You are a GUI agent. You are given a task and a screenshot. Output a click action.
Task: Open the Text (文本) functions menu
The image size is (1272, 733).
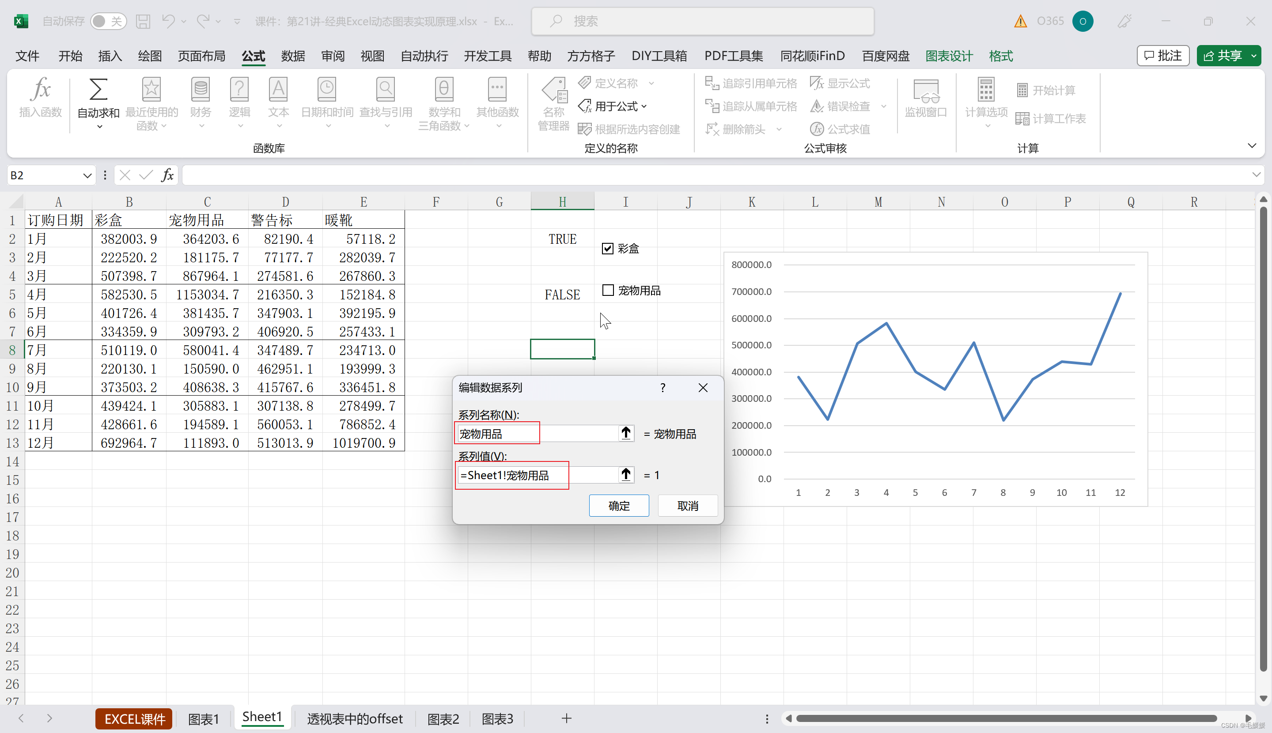(x=278, y=103)
